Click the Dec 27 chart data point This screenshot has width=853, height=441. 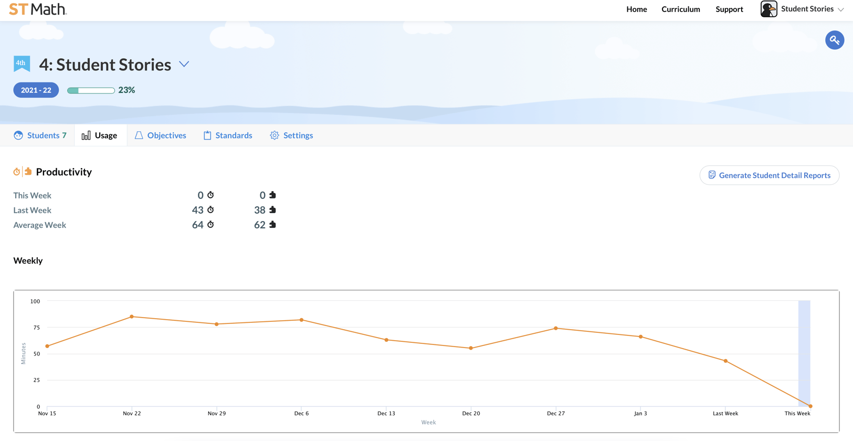tap(556, 328)
